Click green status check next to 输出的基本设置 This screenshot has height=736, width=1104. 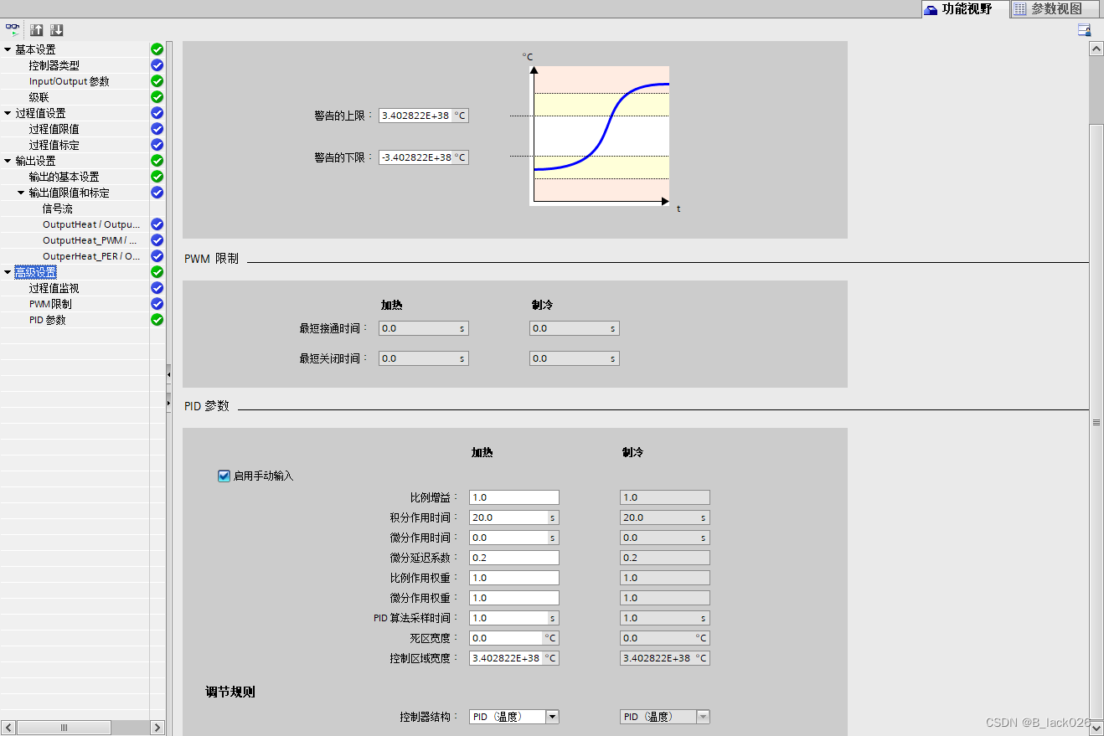157,177
